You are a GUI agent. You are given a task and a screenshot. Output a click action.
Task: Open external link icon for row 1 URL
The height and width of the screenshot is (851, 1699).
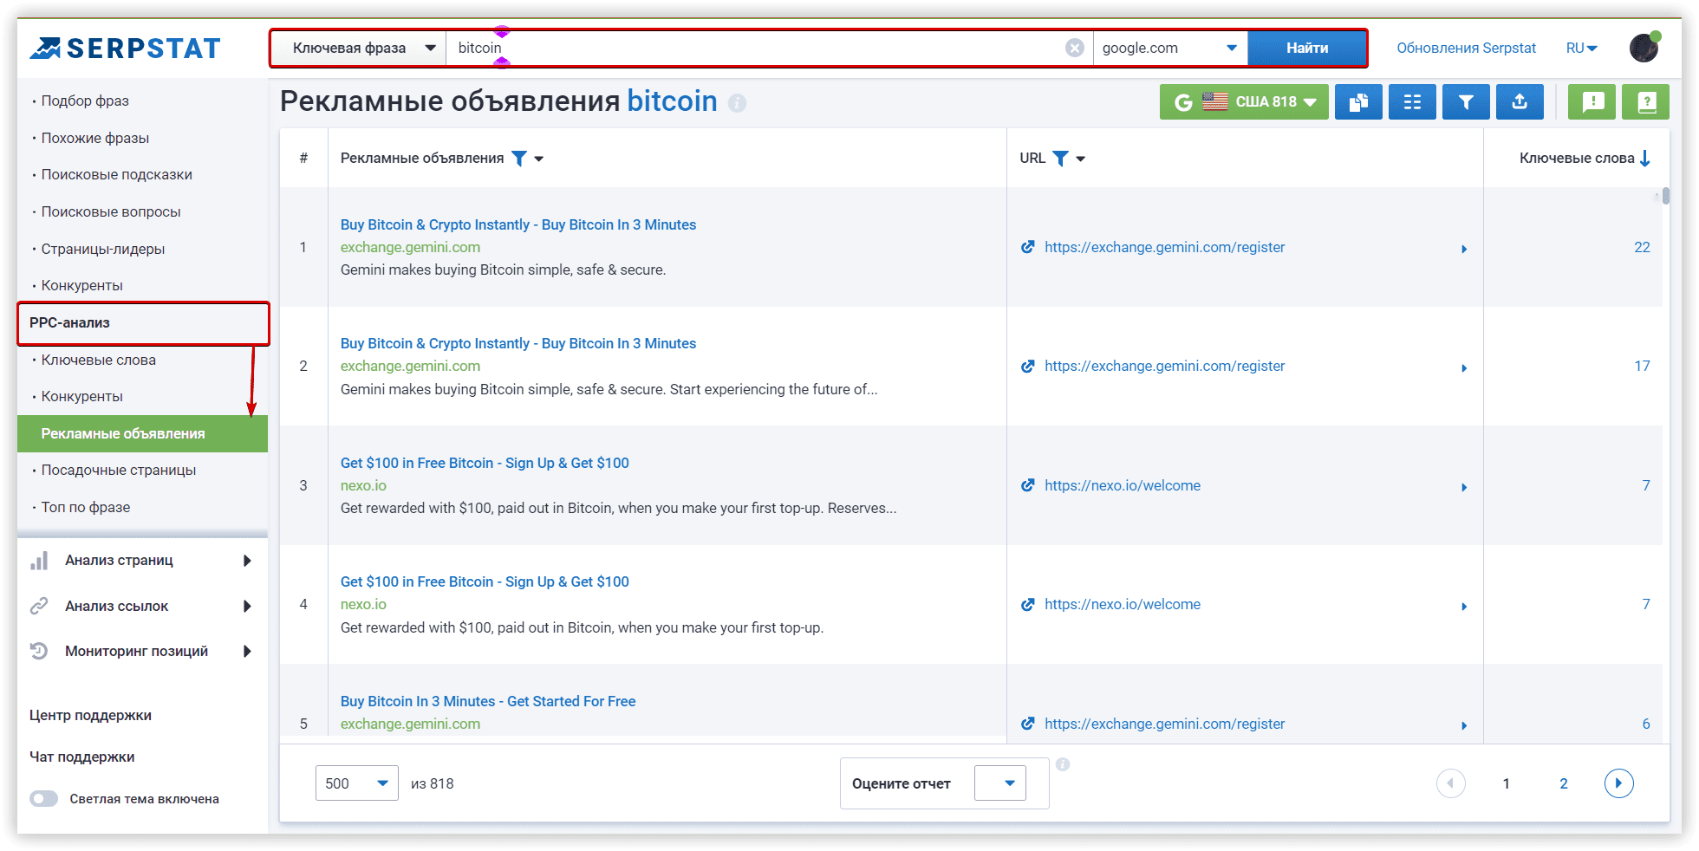1028,247
